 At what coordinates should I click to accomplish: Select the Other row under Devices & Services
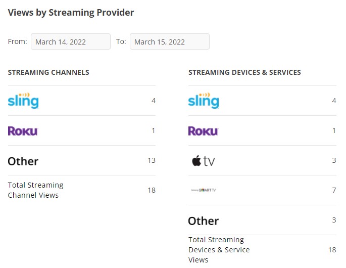[x=262, y=220]
